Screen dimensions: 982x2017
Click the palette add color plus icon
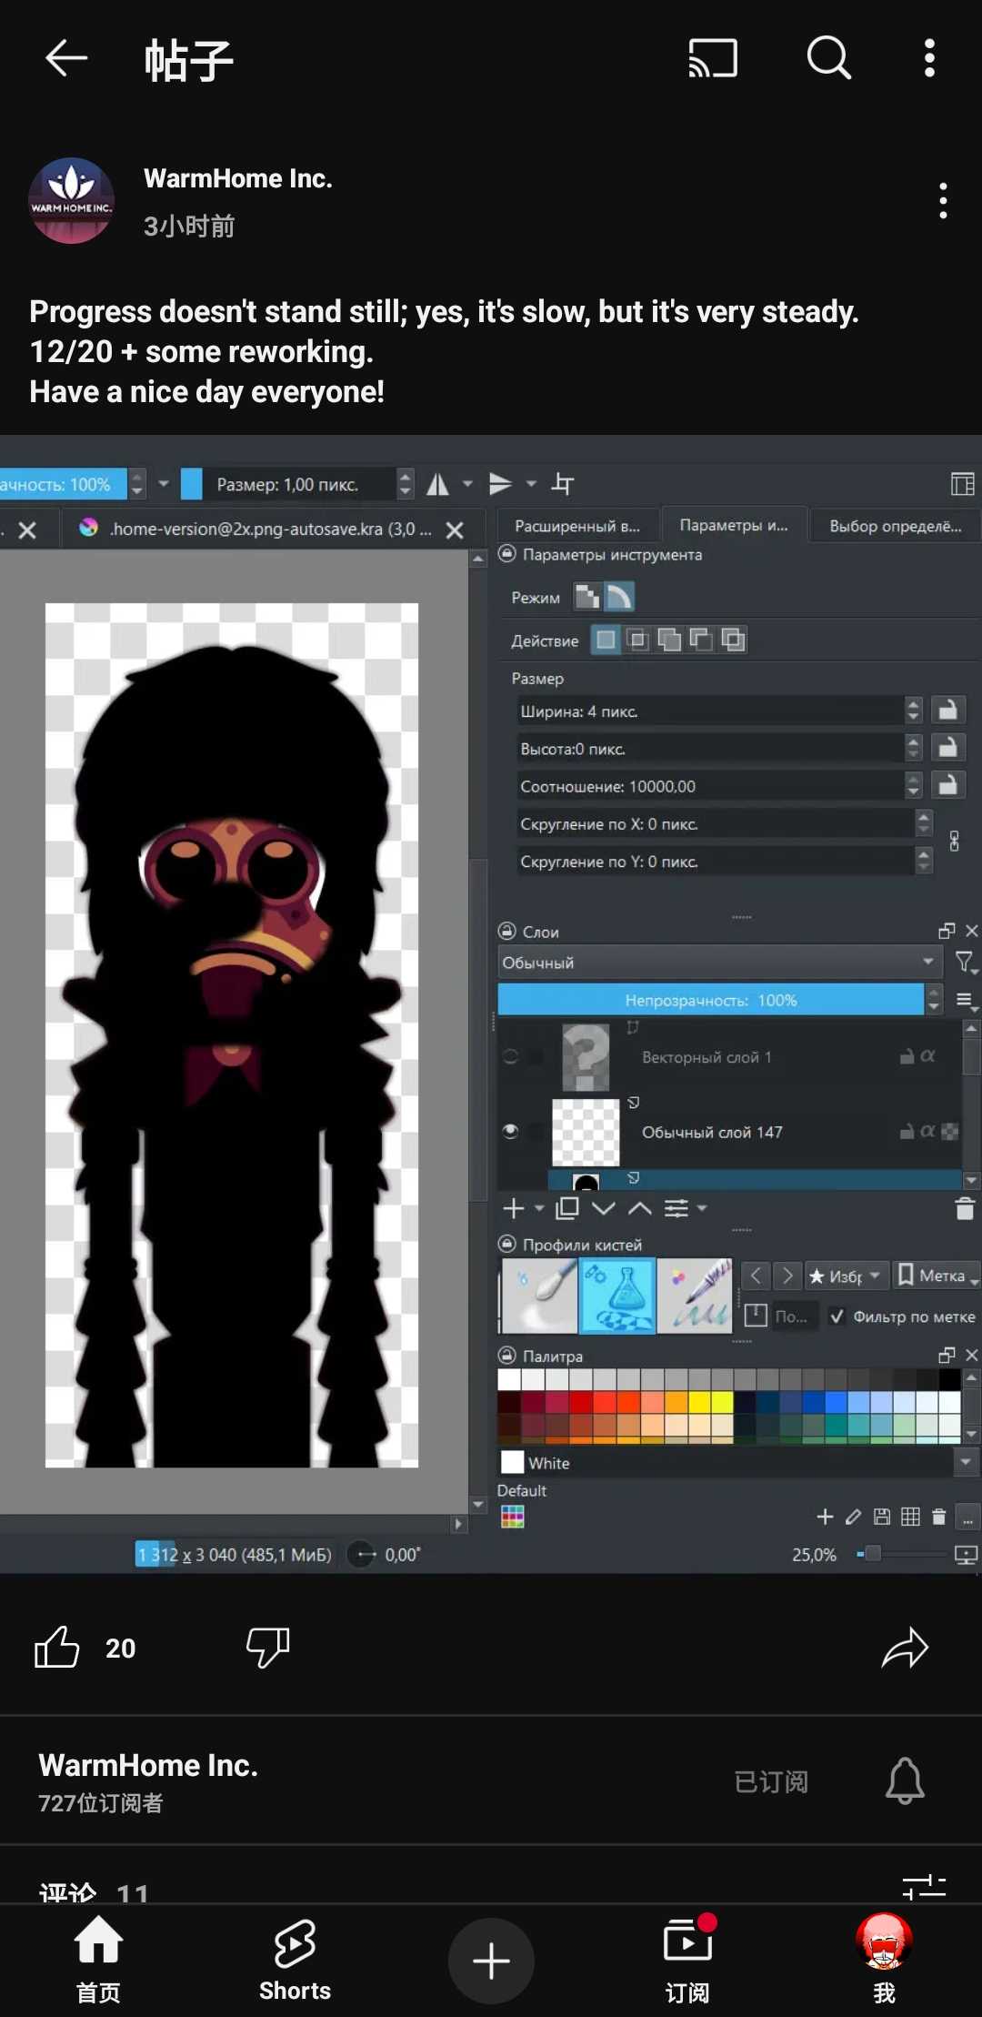825,1517
